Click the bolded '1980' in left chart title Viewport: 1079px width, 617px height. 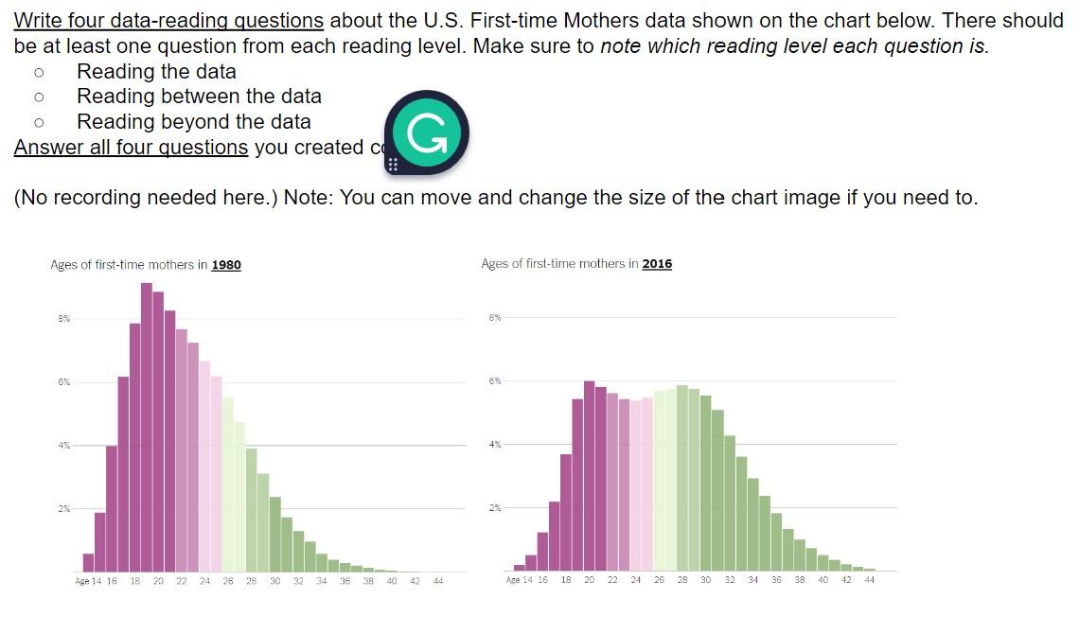point(226,265)
